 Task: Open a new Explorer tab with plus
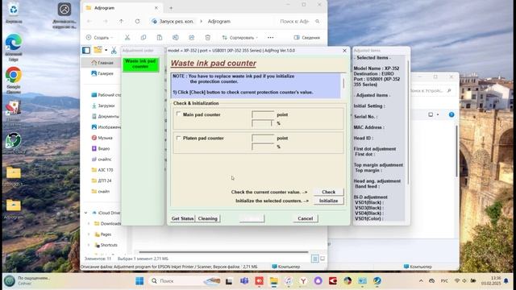[x=171, y=8]
